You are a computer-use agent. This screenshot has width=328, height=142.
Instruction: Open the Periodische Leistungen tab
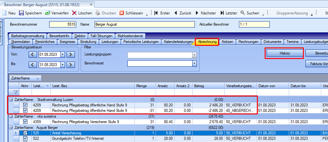click(x=141, y=42)
